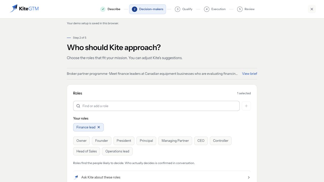Jump to the Qualify step

[x=184, y=9]
